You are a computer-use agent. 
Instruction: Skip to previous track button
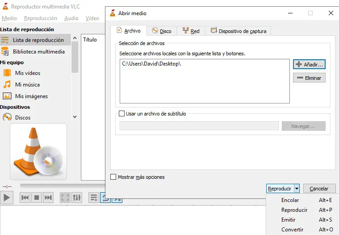click(x=25, y=198)
